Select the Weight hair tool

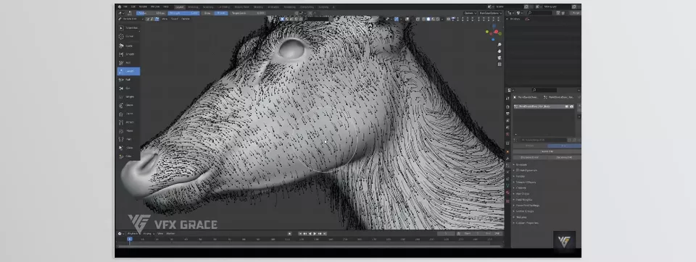point(128,97)
